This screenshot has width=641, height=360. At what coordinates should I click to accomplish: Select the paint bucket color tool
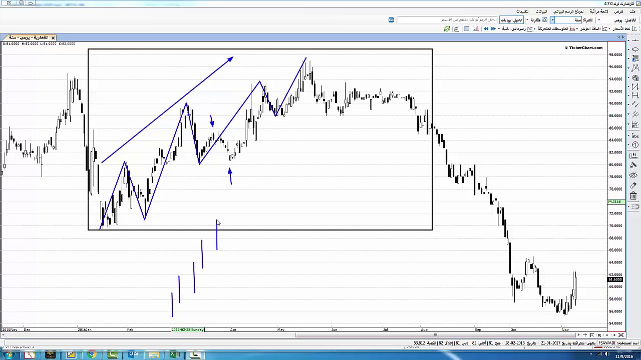click(633, 164)
